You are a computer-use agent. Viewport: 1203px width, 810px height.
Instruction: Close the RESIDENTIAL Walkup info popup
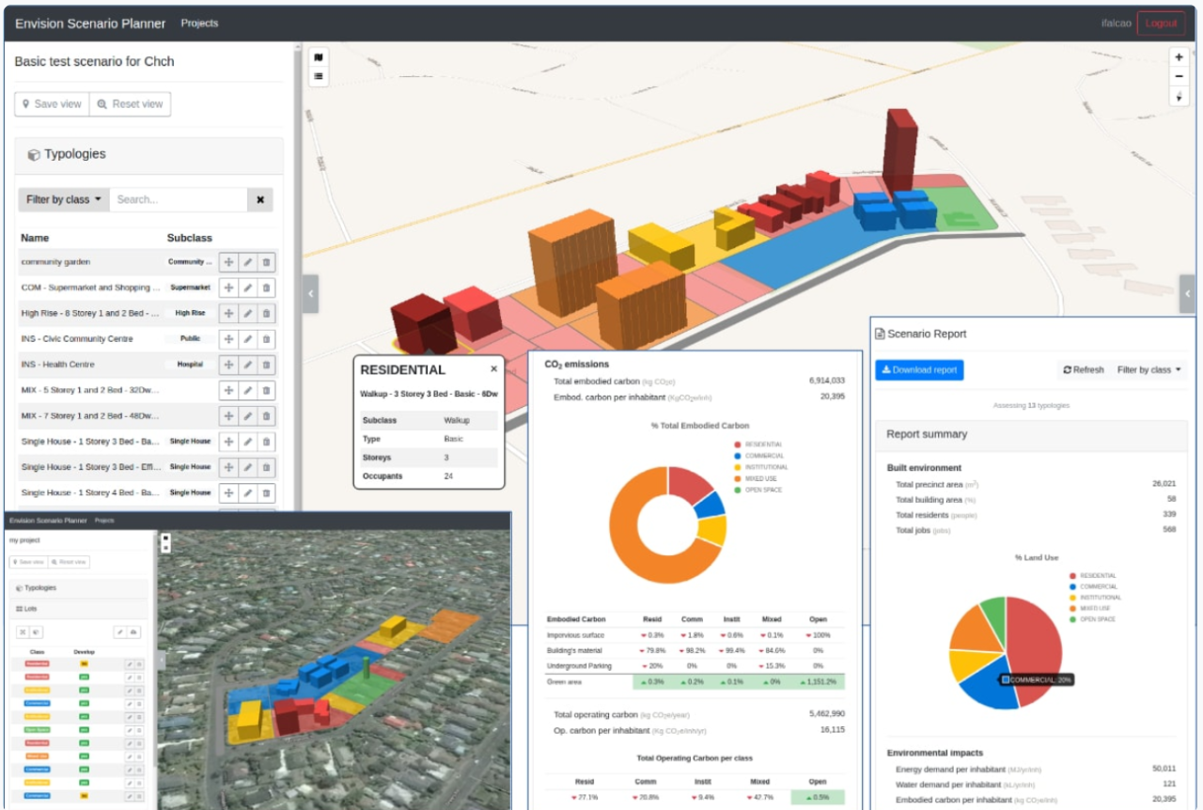493,368
